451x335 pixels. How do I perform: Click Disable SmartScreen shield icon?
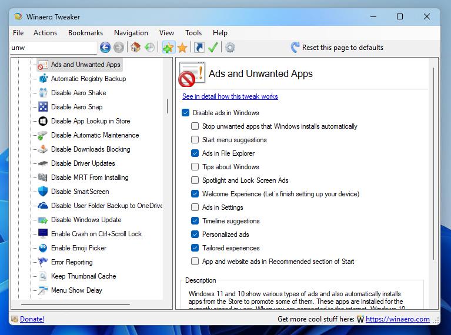[x=43, y=191]
